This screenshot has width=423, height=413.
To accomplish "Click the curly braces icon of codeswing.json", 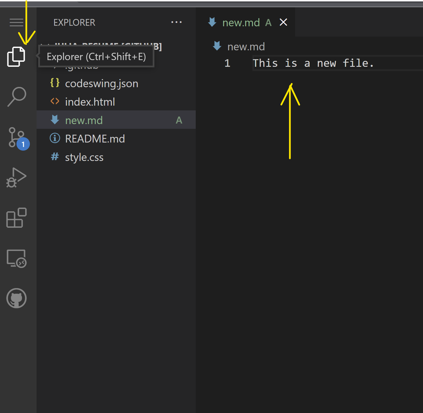I will 55,83.
